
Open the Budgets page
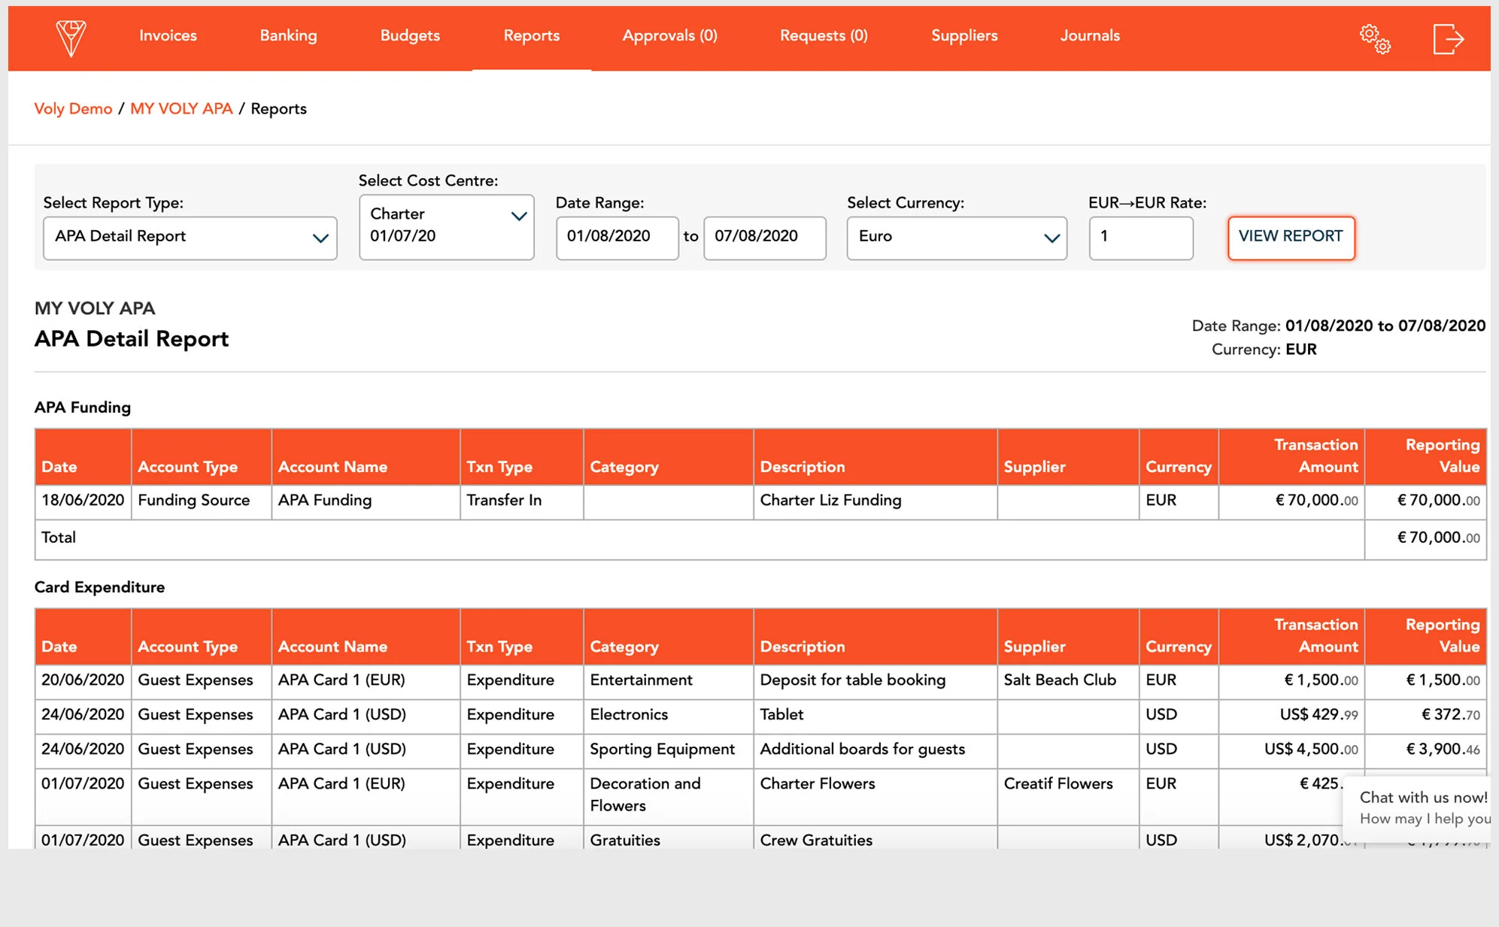tap(409, 35)
